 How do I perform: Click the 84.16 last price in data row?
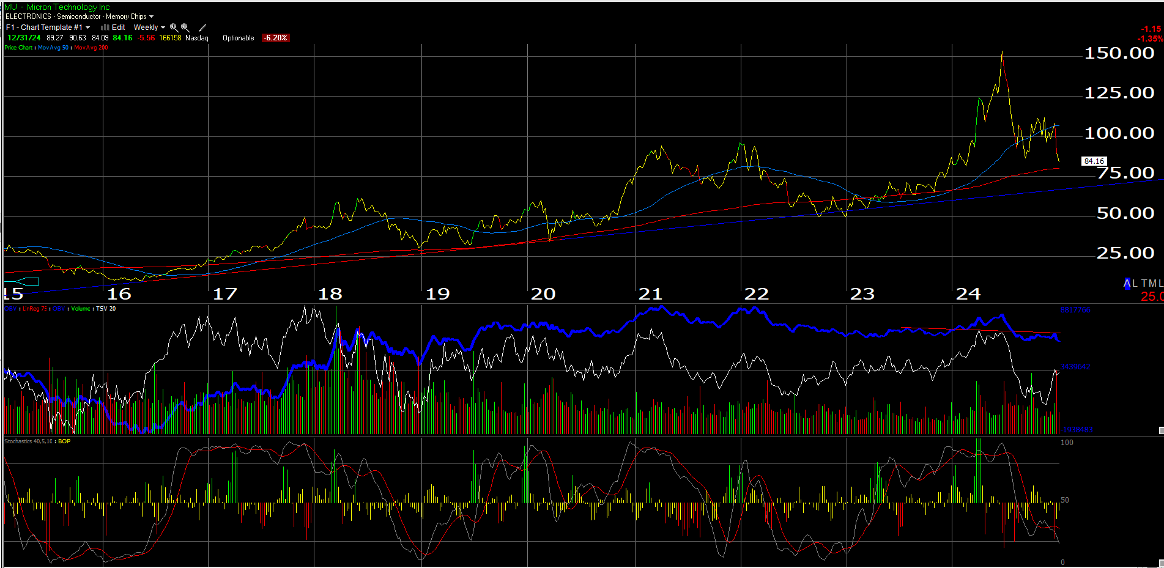[x=122, y=38]
